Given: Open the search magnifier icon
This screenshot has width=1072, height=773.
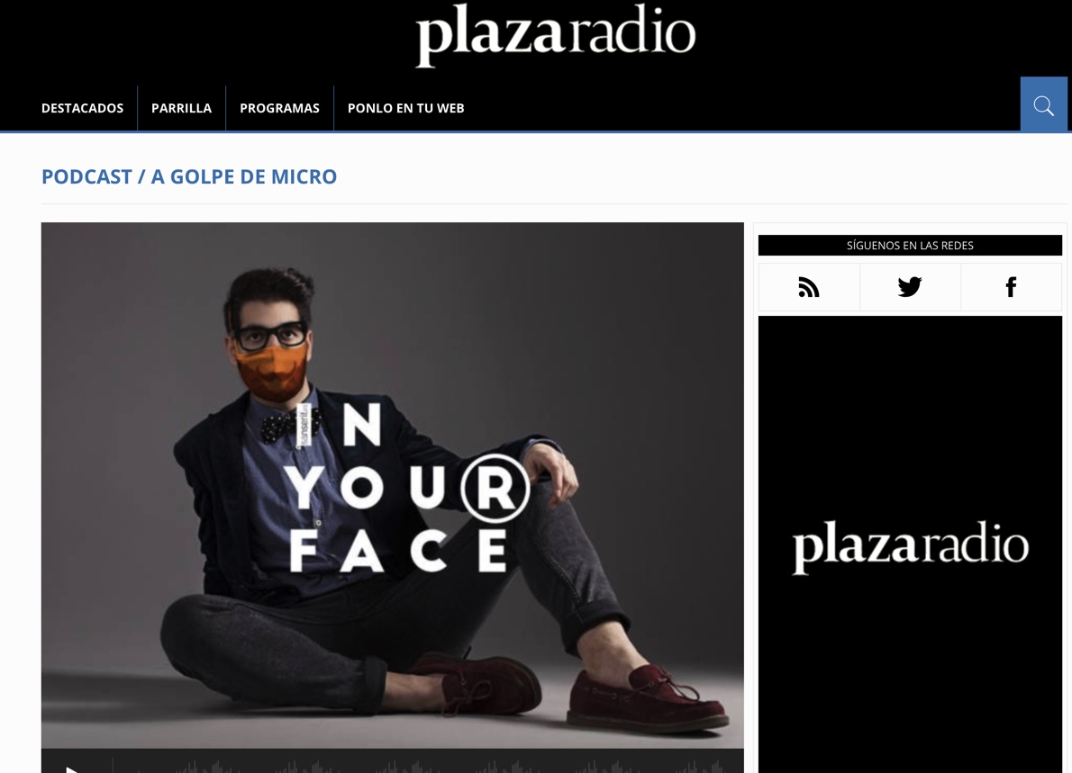Looking at the screenshot, I should click(1043, 105).
